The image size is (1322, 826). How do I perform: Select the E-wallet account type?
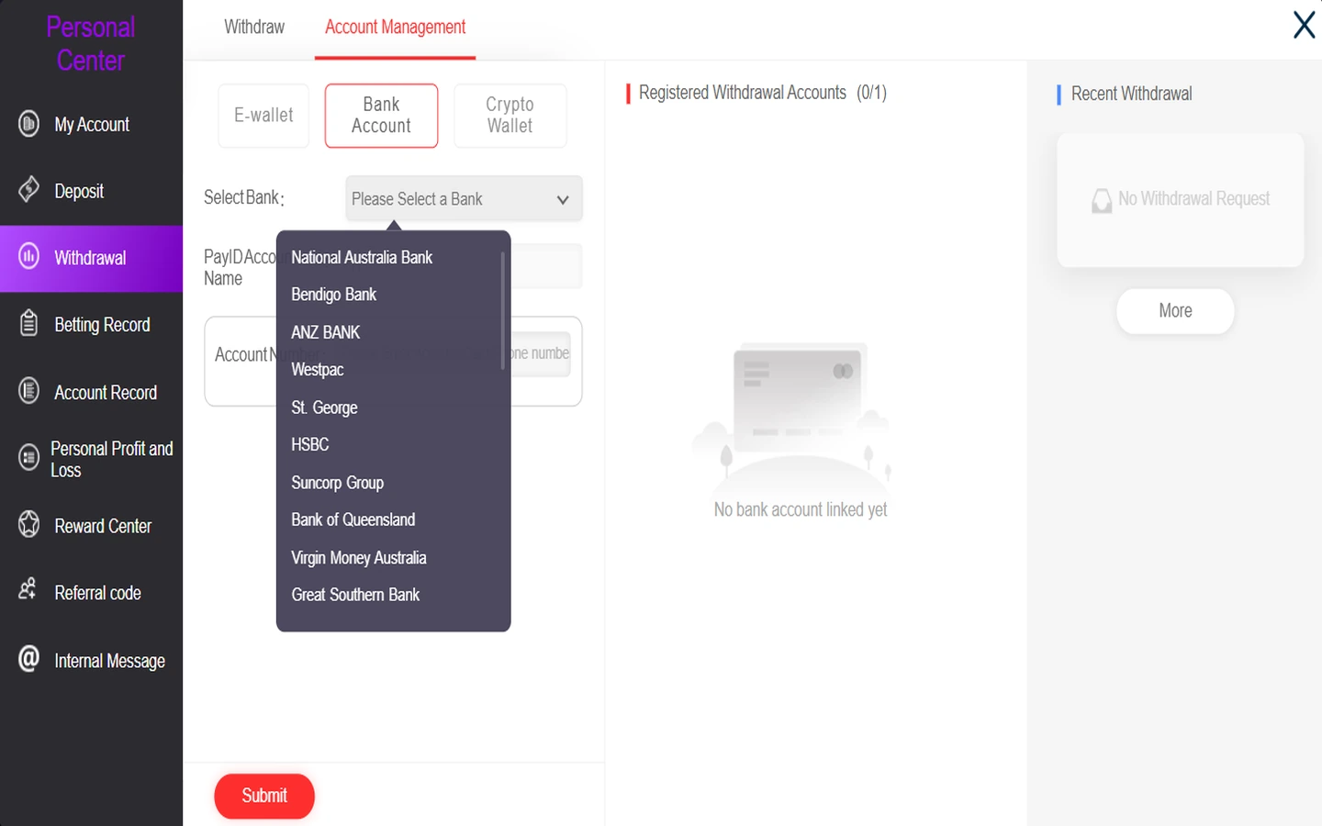263,116
